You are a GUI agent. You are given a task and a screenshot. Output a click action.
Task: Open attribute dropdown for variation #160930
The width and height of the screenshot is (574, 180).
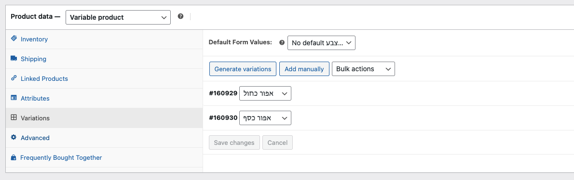(265, 118)
